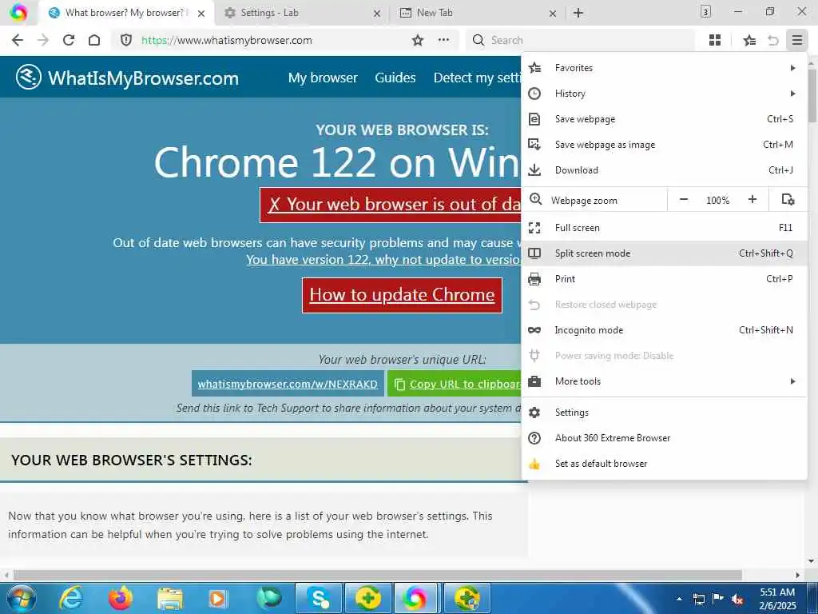Enter Full screen from menu
This screenshot has width=818, height=614.
tap(664, 228)
